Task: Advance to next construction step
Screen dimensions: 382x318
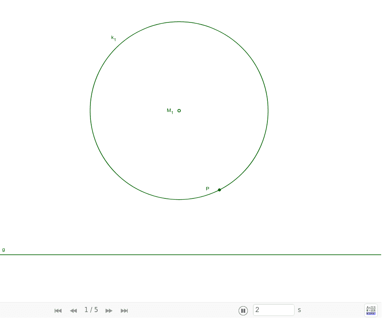Action: click(x=109, y=310)
